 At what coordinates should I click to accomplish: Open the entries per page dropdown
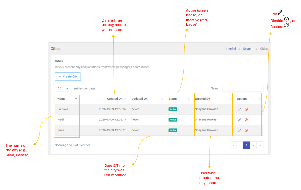[x=64, y=88]
